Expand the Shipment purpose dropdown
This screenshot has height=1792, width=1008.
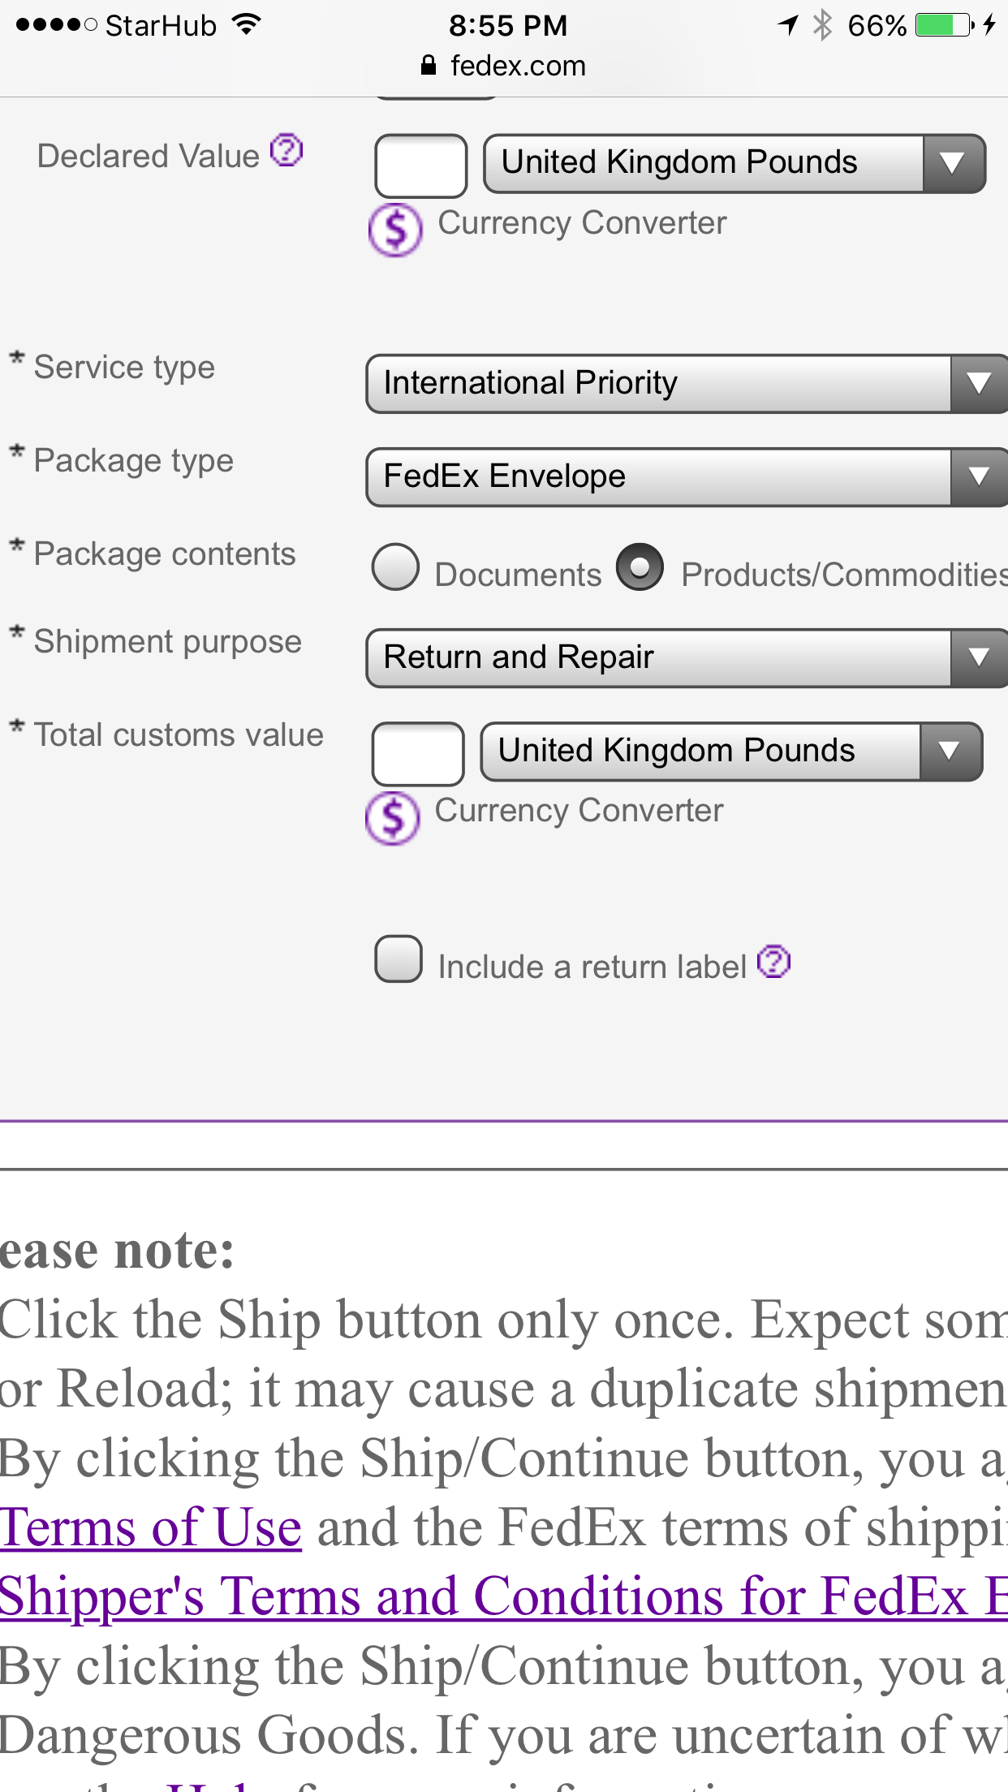tap(686, 657)
